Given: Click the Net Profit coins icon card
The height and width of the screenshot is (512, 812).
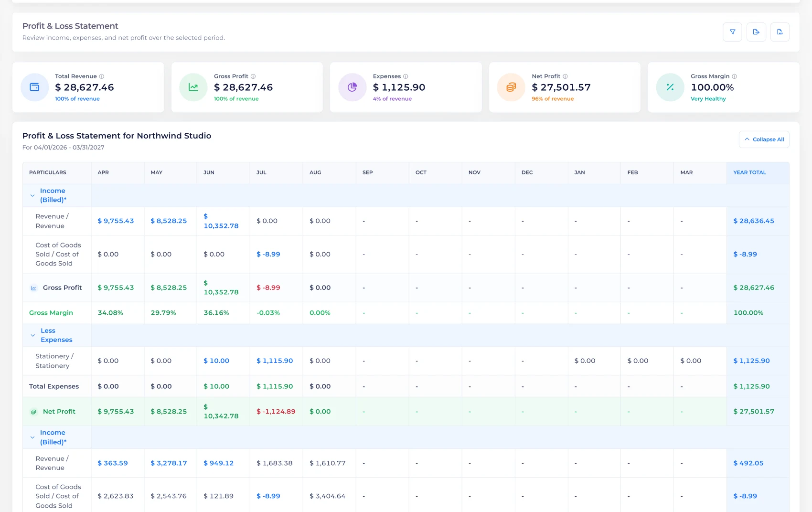Looking at the screenshot, I should pyautogui.click(x=511, y=87).
